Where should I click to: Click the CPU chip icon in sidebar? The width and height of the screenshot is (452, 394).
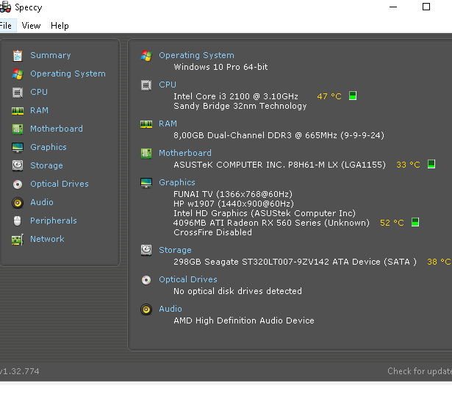[18, 93]
